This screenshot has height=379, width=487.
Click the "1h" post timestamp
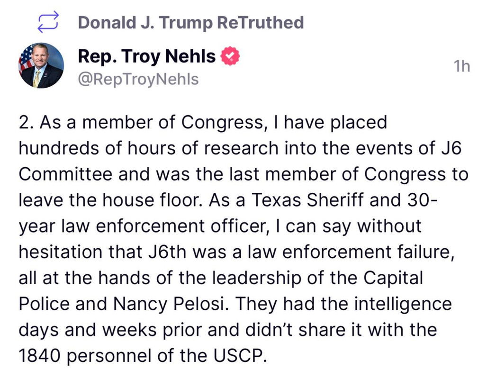click(x=461, y=66)
